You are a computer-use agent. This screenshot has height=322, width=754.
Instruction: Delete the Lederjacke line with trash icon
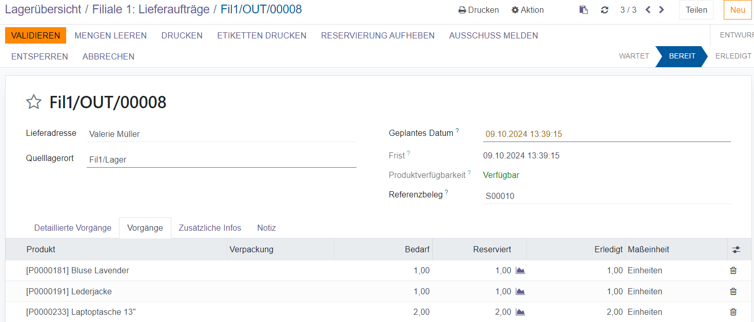click(733, 292)
